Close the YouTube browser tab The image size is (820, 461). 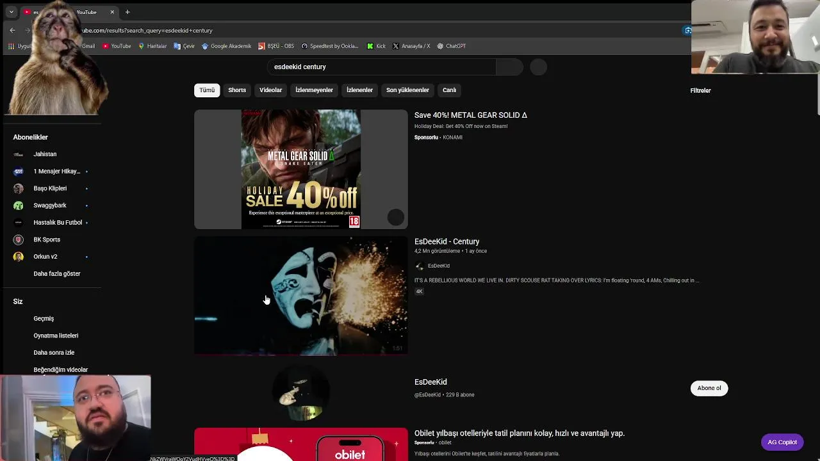tap(112, 12)
